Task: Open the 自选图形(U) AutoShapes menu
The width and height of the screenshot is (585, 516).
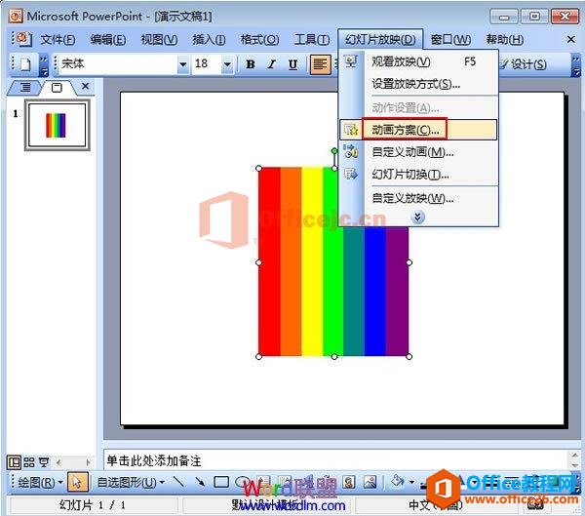Action: 131,482
